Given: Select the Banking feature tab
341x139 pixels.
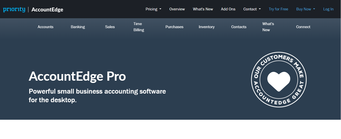Looking at the screenshot, I should 78,27.
